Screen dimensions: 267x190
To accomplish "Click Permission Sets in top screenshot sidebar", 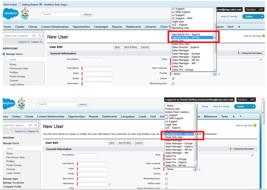I will pyautogui.click(x=19, y=68).
